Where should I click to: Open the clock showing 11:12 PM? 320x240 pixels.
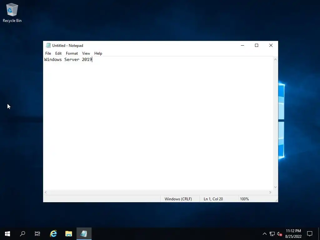[293, 234]
